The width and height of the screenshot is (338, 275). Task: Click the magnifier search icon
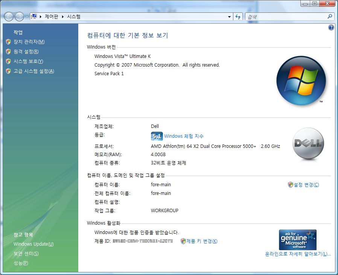click(330, 17)
